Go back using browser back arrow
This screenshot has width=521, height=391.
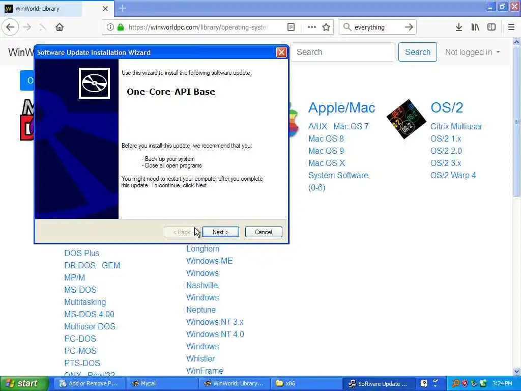click(x=10, y=27)
